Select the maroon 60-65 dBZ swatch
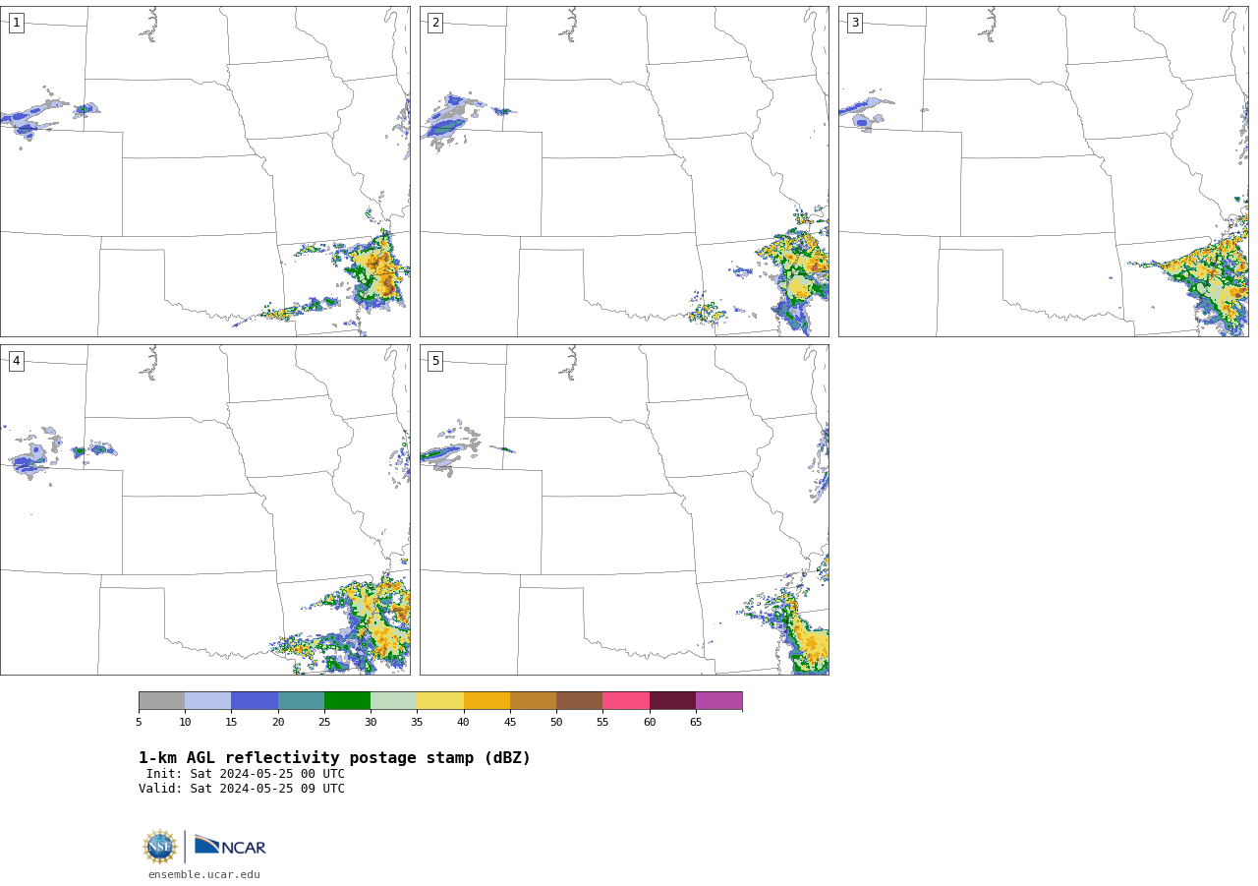 (x=672, y=700)
